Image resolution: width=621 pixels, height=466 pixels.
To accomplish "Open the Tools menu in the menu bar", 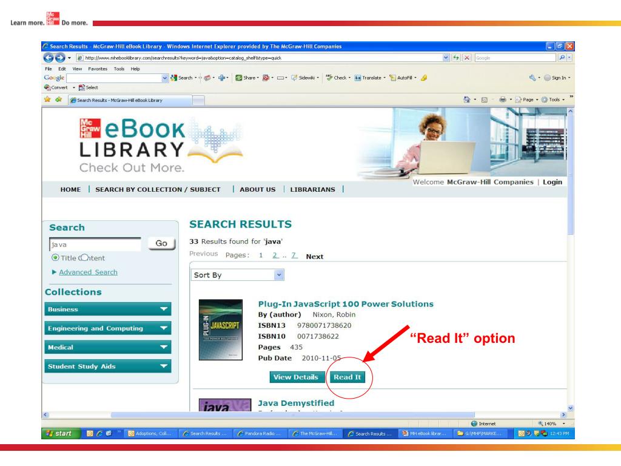I will 119,69.
